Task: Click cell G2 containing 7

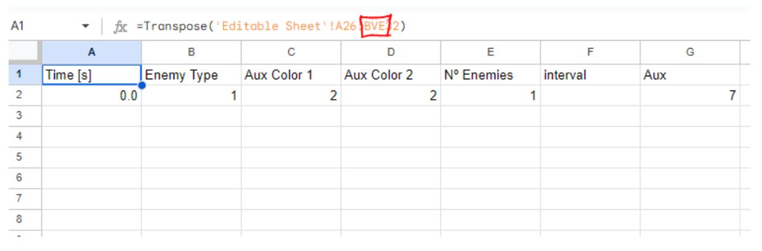Action: pos(690,95)
